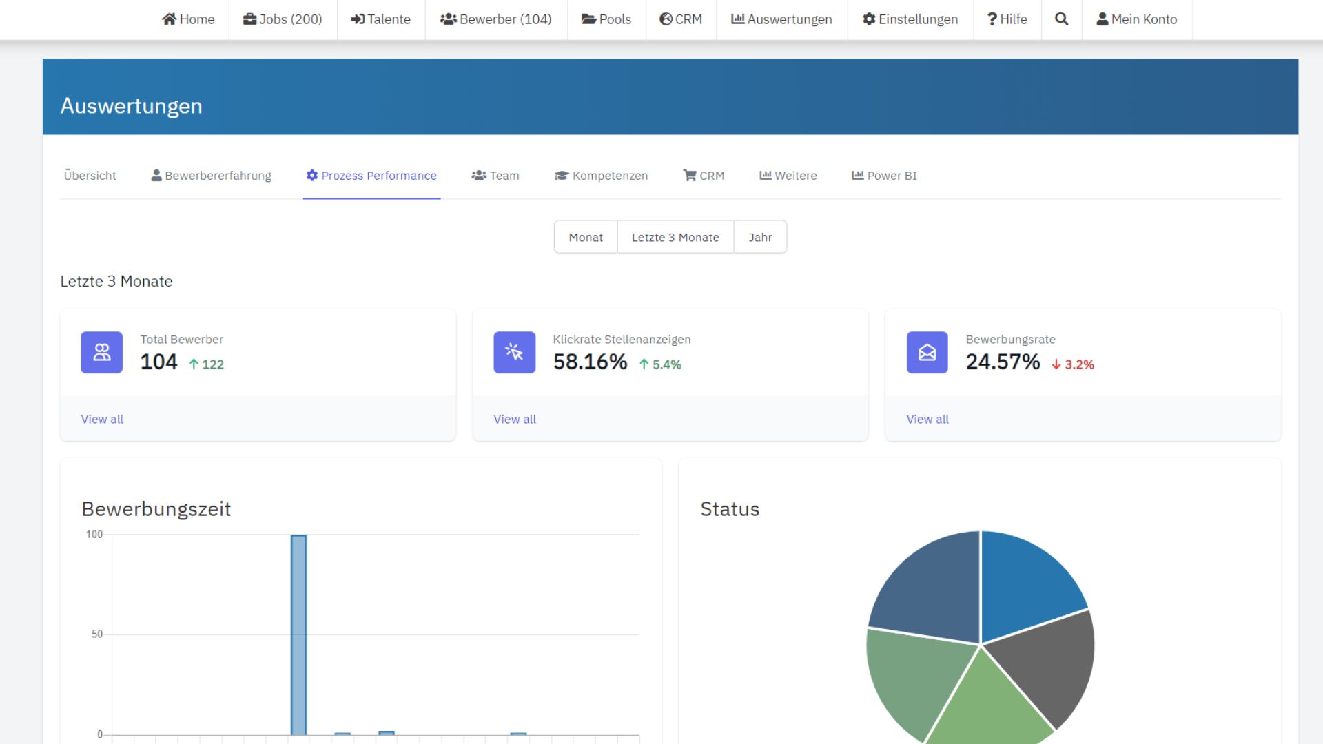Open the Power BI tab
Viewport: 1323px width, 744px height.
pos(884,176)
